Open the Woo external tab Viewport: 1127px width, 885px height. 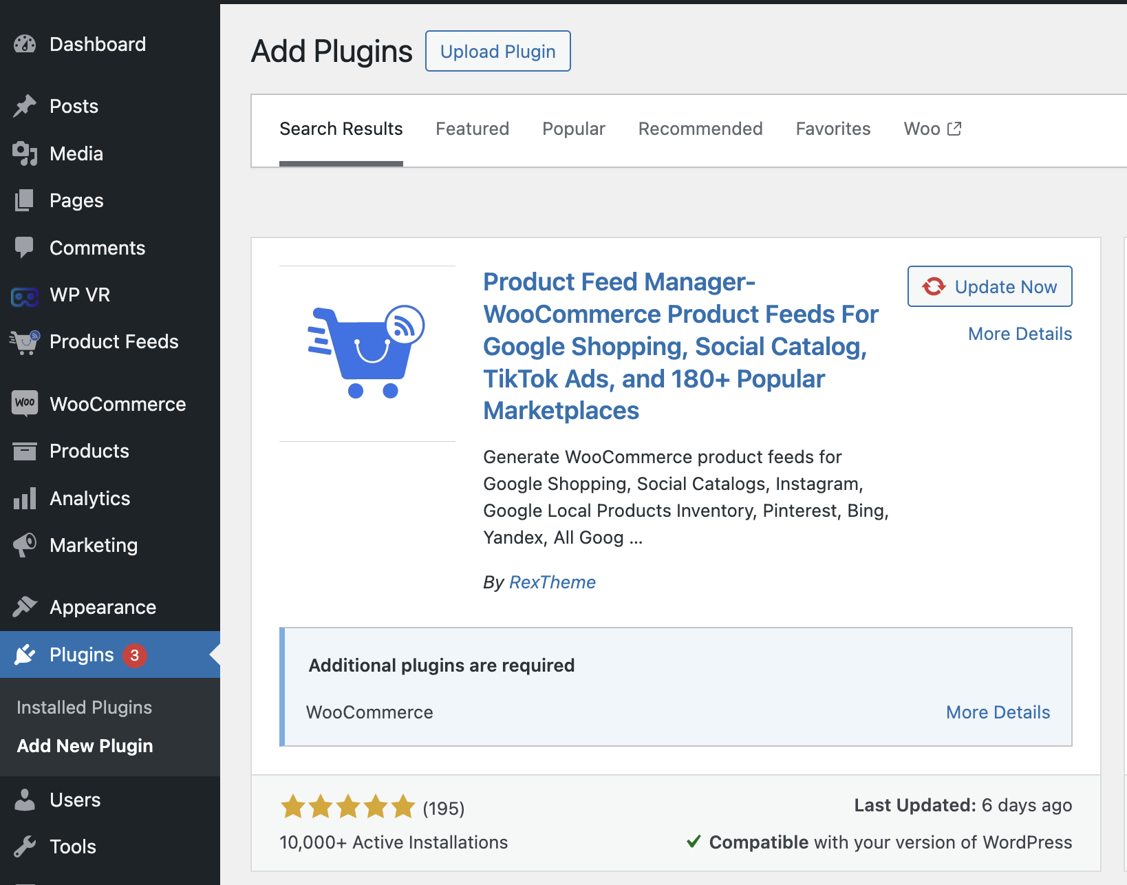932,129
